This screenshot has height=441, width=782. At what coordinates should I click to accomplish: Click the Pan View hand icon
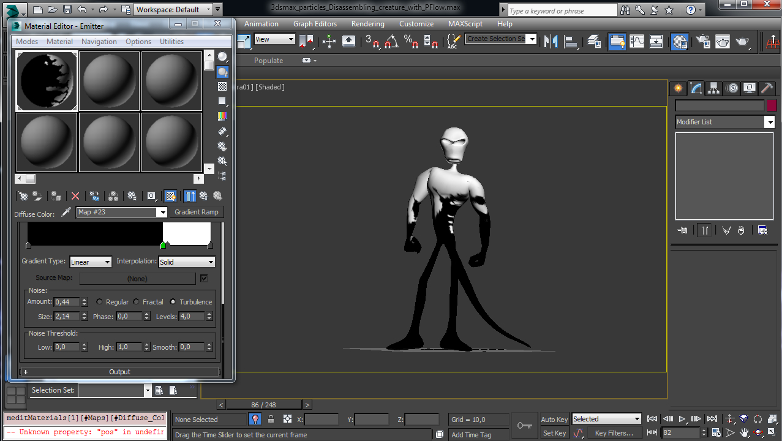click(745, 432)
